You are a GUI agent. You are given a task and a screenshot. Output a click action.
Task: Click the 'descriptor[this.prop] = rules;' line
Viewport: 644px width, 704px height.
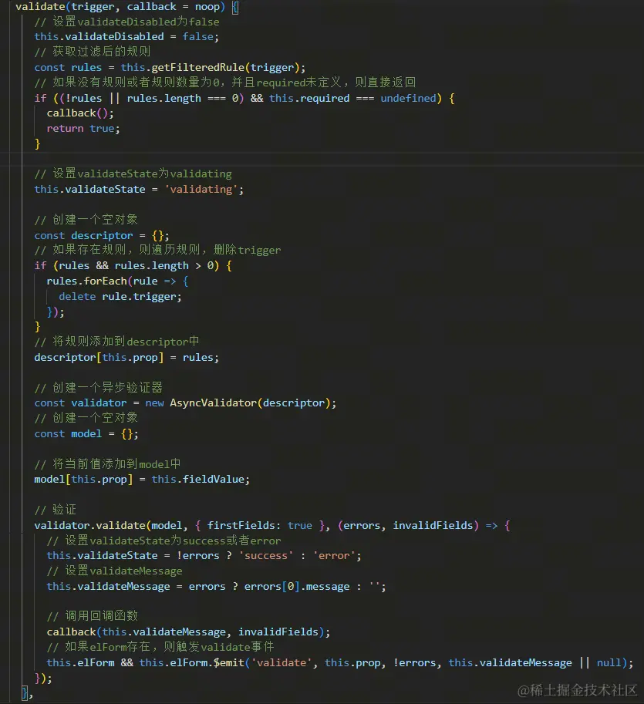pos(126,357)
